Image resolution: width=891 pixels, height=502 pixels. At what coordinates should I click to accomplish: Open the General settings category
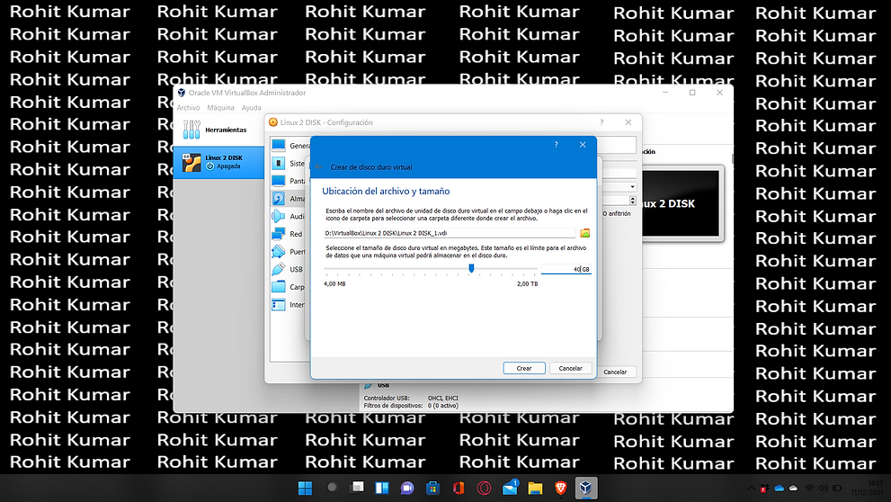290,146
